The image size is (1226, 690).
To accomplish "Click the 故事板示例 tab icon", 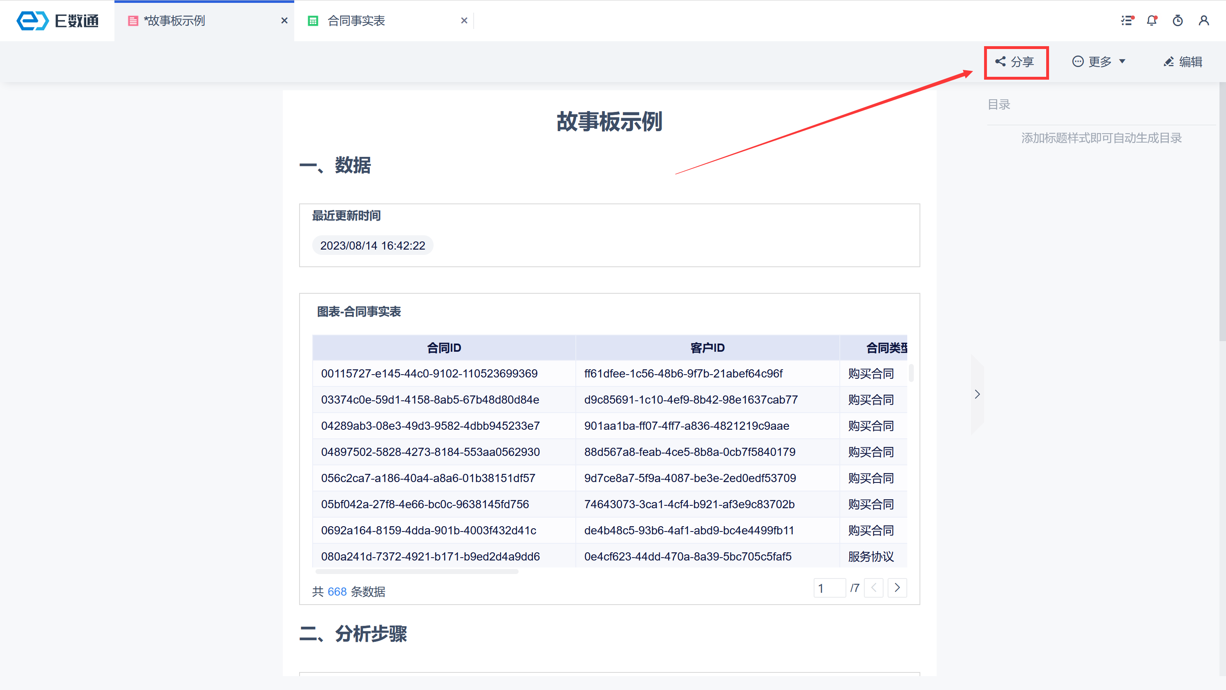I will point(133,21).
